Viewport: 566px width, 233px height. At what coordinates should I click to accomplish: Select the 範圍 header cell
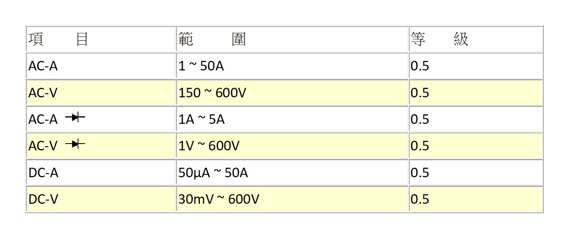coord(292,39)
